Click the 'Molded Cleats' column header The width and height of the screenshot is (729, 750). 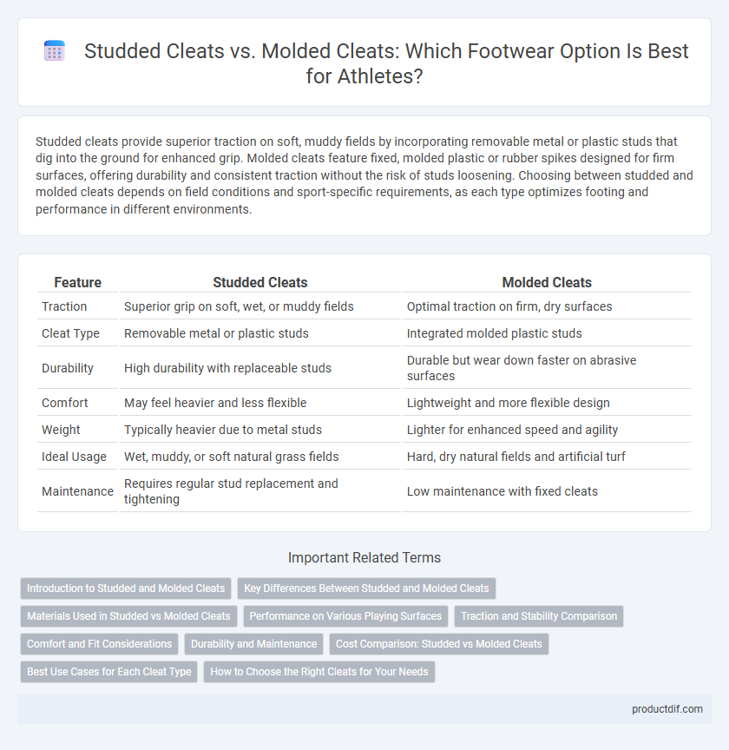pyautogui.click(x=547, y=282)
